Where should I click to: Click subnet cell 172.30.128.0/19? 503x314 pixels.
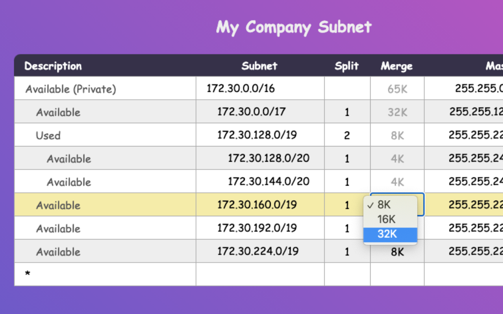[260, 135]
